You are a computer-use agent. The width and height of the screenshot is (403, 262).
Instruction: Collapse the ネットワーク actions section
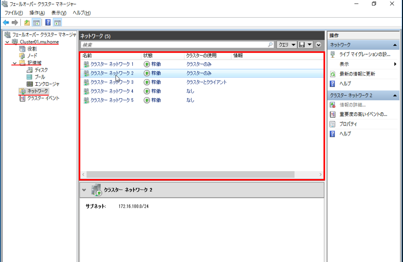pyautogui.click(x=395, y=45)
